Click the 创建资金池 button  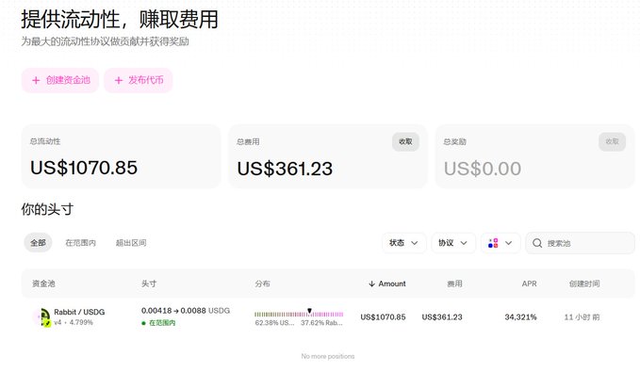(60, 80)
